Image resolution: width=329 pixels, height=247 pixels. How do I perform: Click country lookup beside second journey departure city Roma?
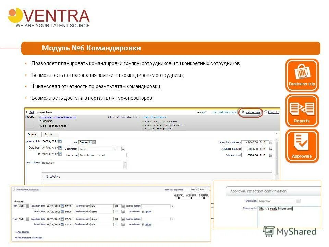(123, 219)
